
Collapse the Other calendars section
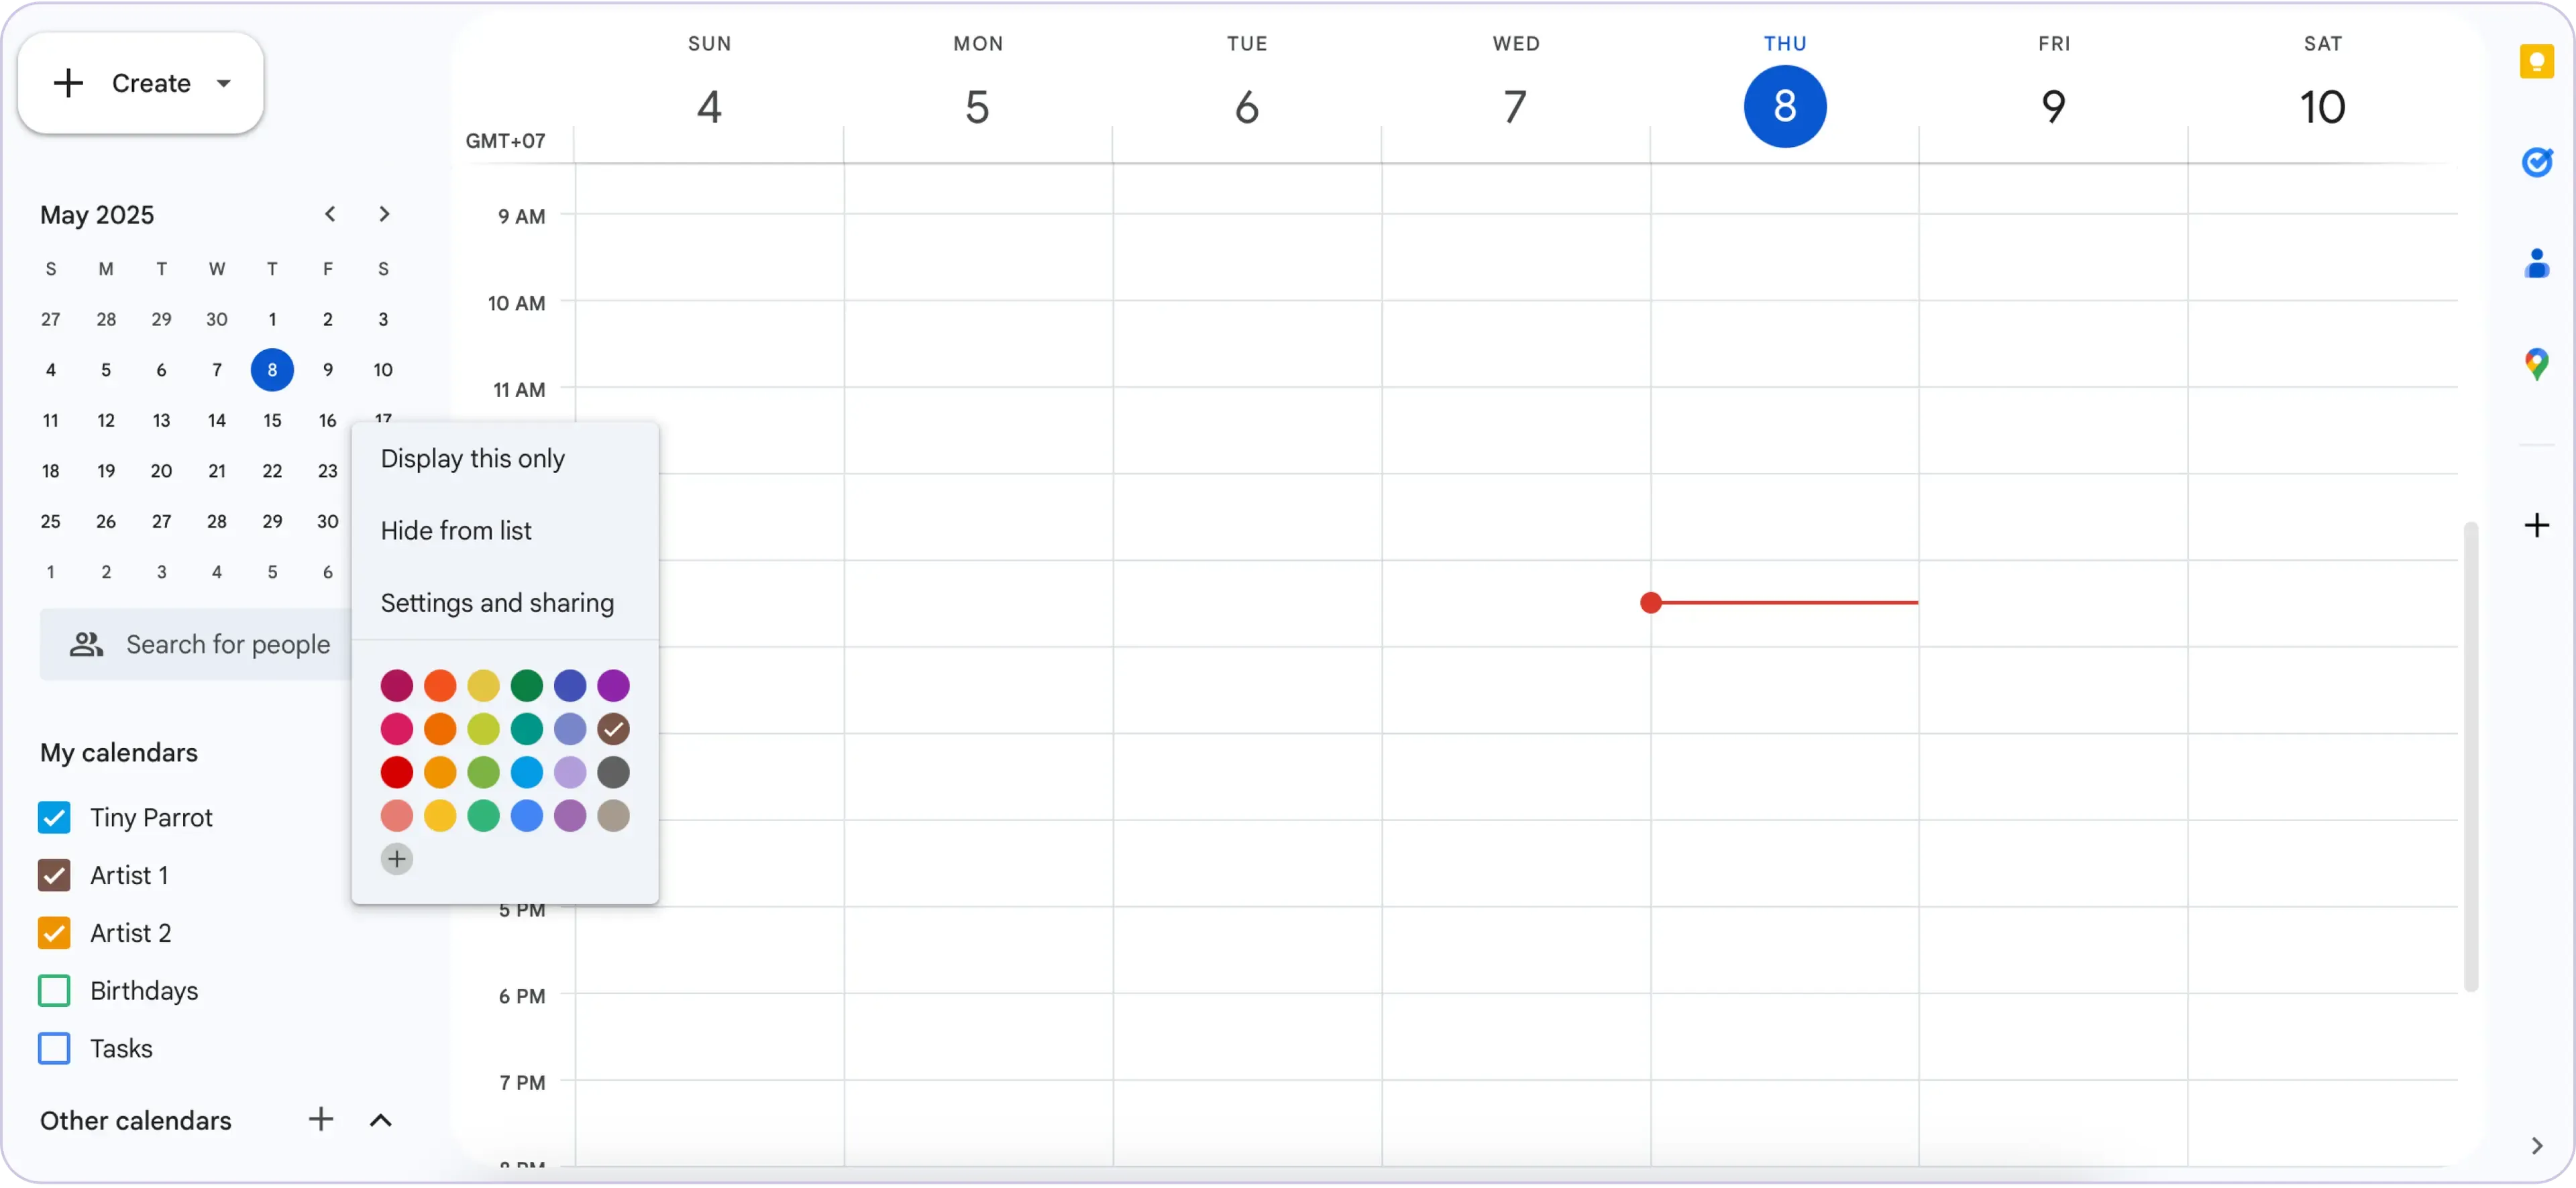tap(380, 1120)
